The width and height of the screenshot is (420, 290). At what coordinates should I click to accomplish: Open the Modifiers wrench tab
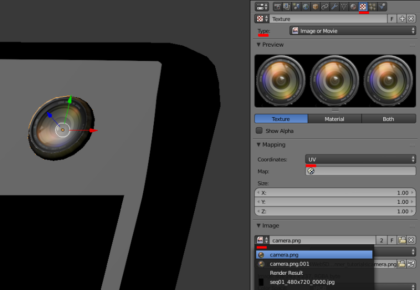pyautogui.click(x=334, y=6)
